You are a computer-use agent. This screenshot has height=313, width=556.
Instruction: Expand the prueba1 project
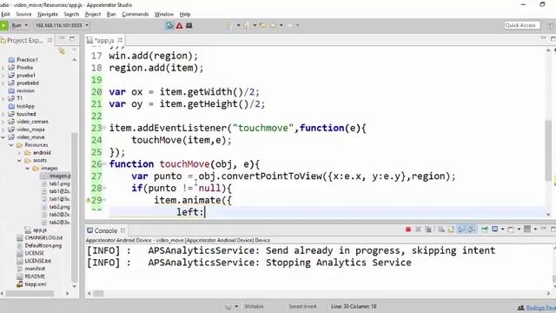[3, 76]
